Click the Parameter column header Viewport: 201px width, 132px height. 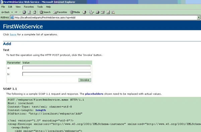(14, 63)
